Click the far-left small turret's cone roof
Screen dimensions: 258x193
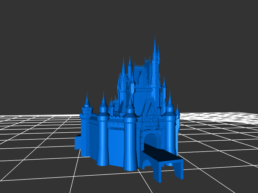pos(87,100)
